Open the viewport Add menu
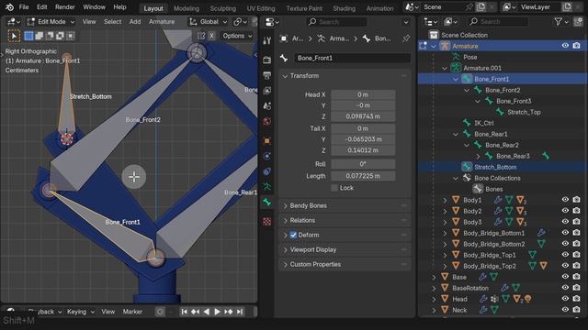The image size is (588, 330). pyautogui.click(x=135, y=22)
